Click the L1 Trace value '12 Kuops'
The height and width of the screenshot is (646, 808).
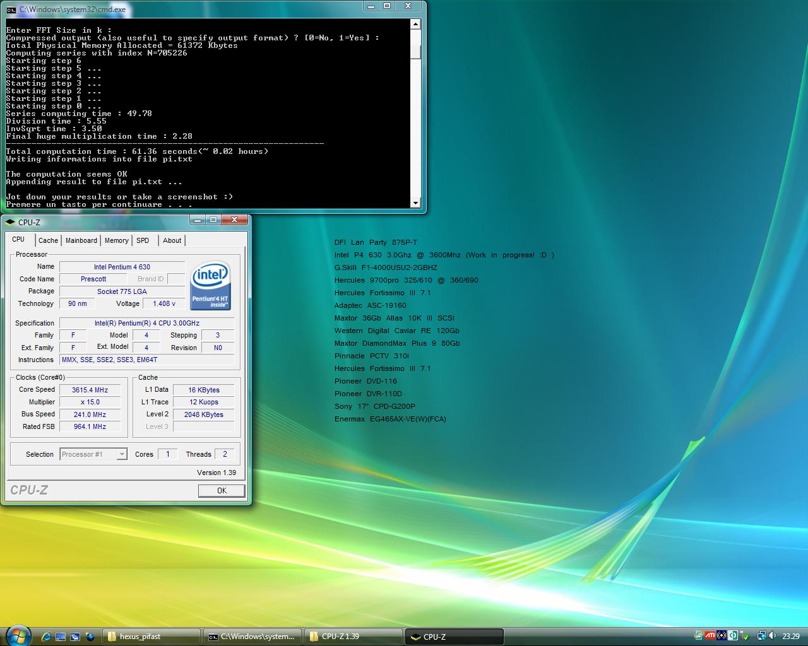pos(204,402)
